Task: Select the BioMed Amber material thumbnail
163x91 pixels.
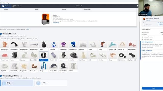Action: (x=5, y=45)
